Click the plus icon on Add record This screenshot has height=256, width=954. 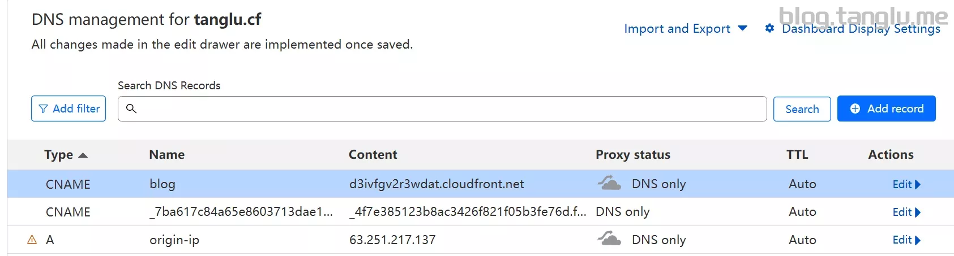(855, 109)
